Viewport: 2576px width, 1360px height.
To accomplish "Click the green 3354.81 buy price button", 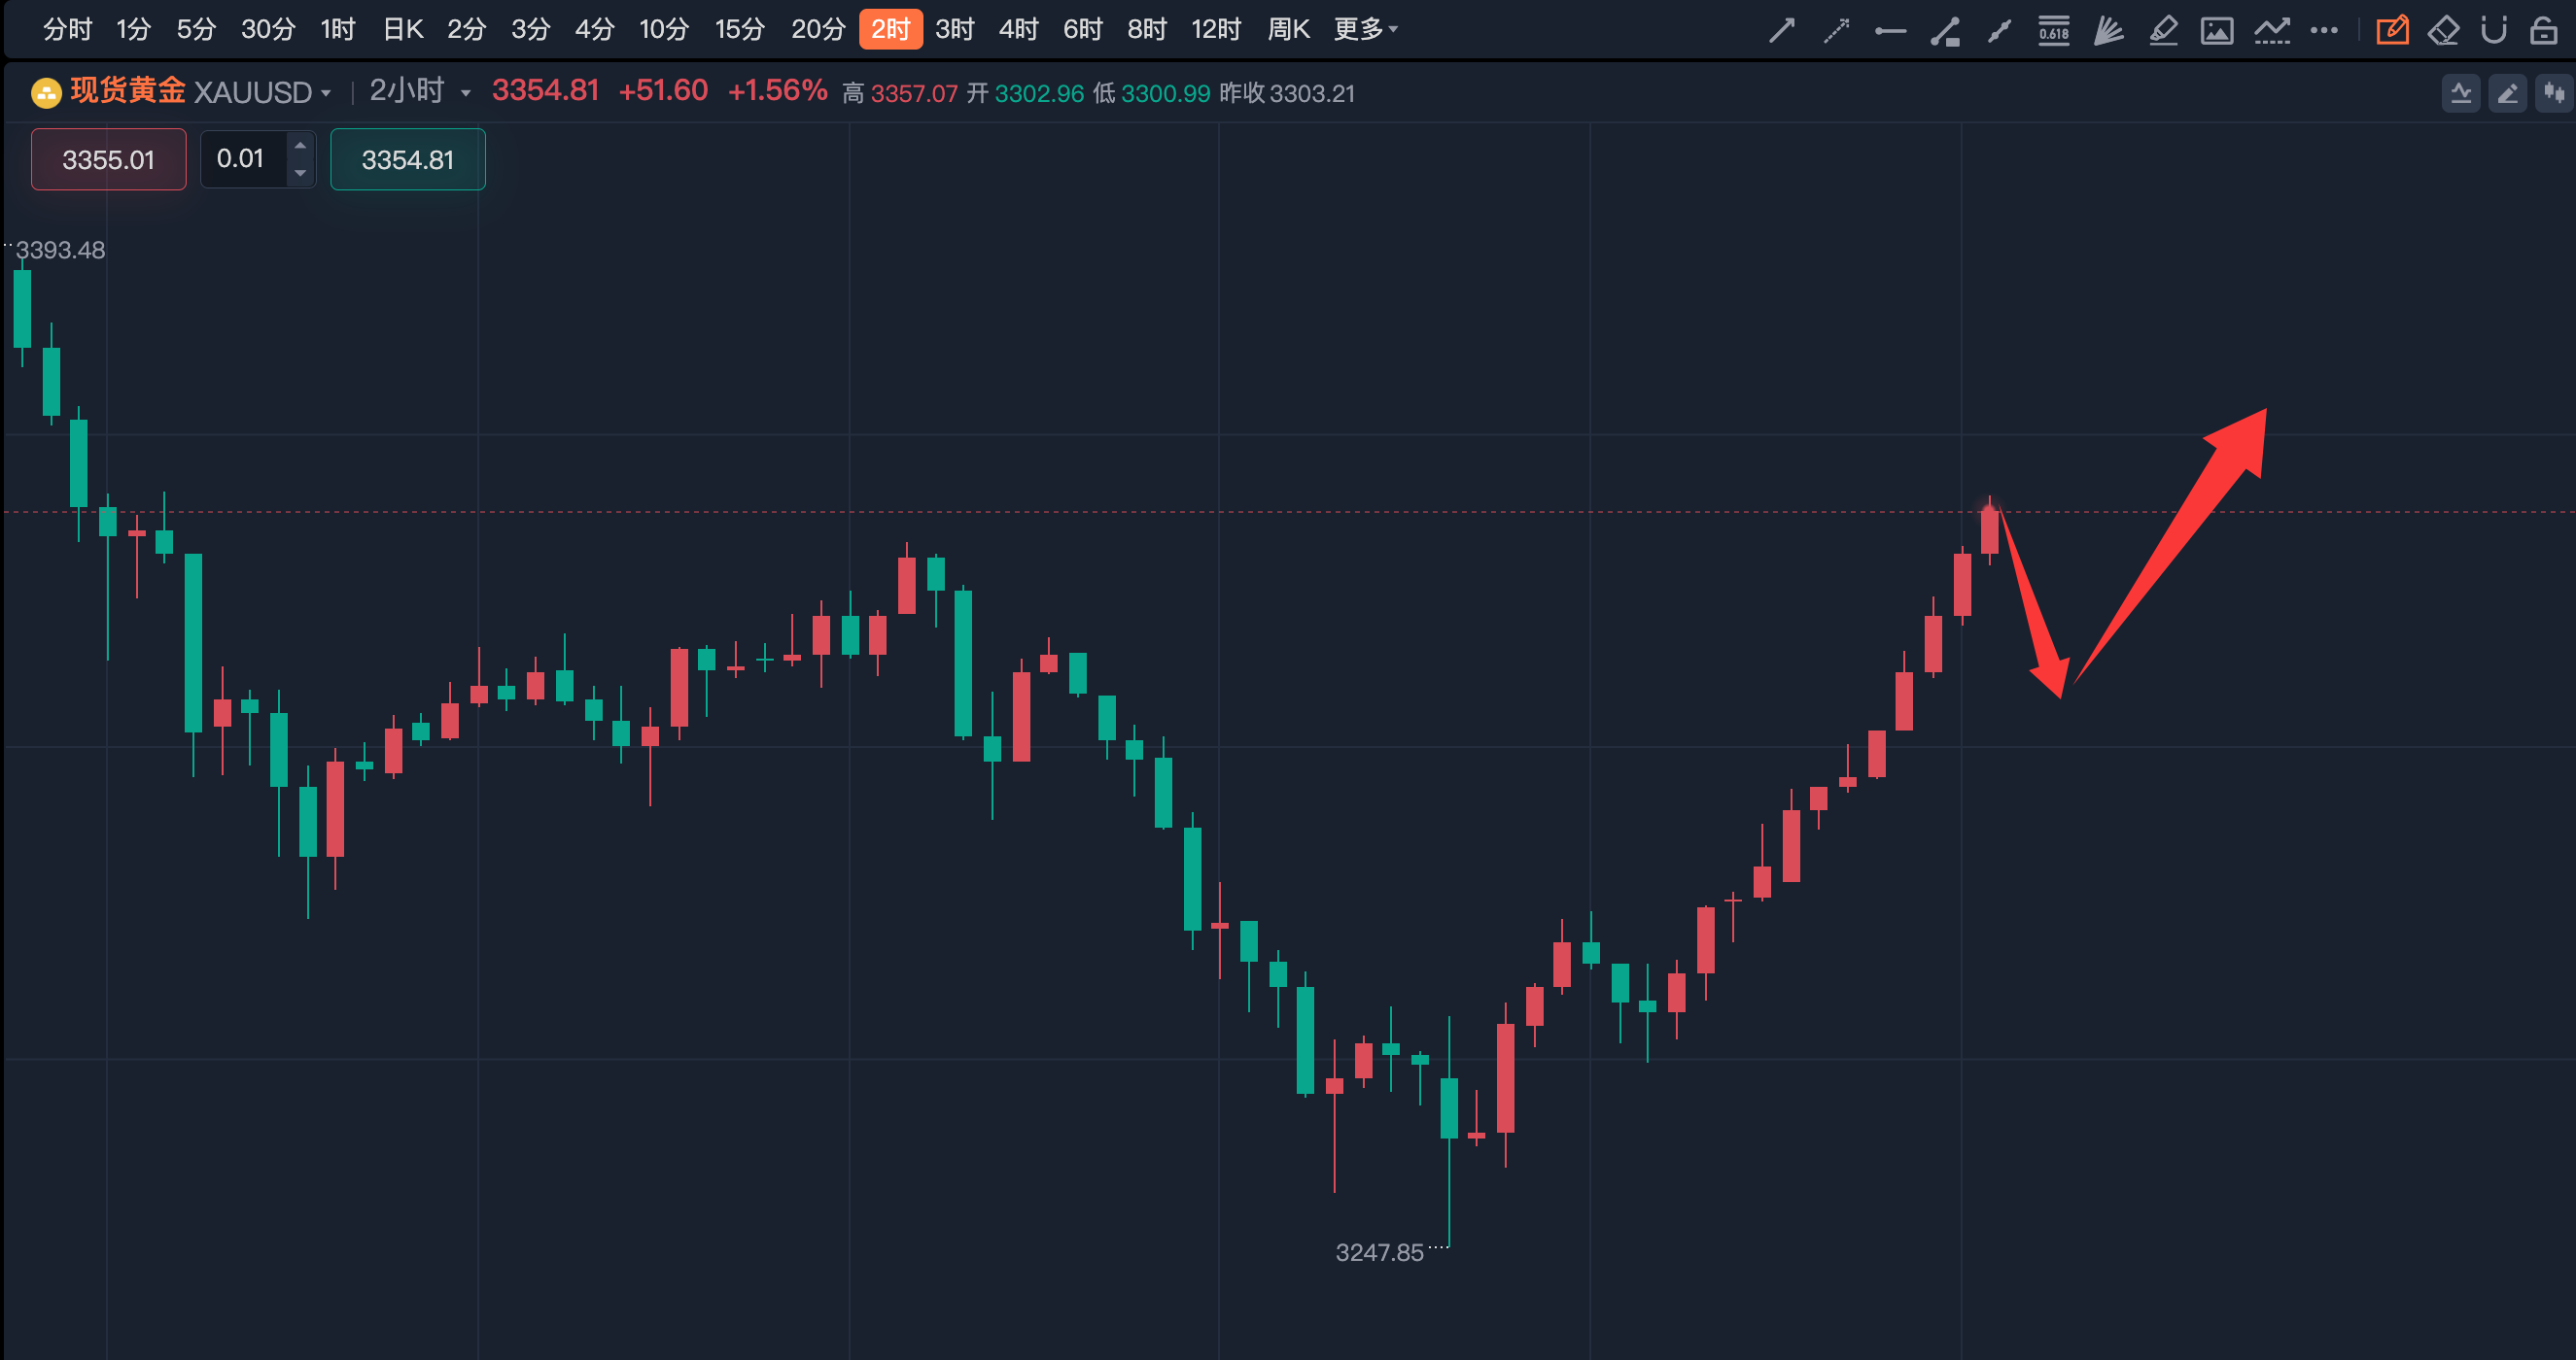I will click(407, 160).
